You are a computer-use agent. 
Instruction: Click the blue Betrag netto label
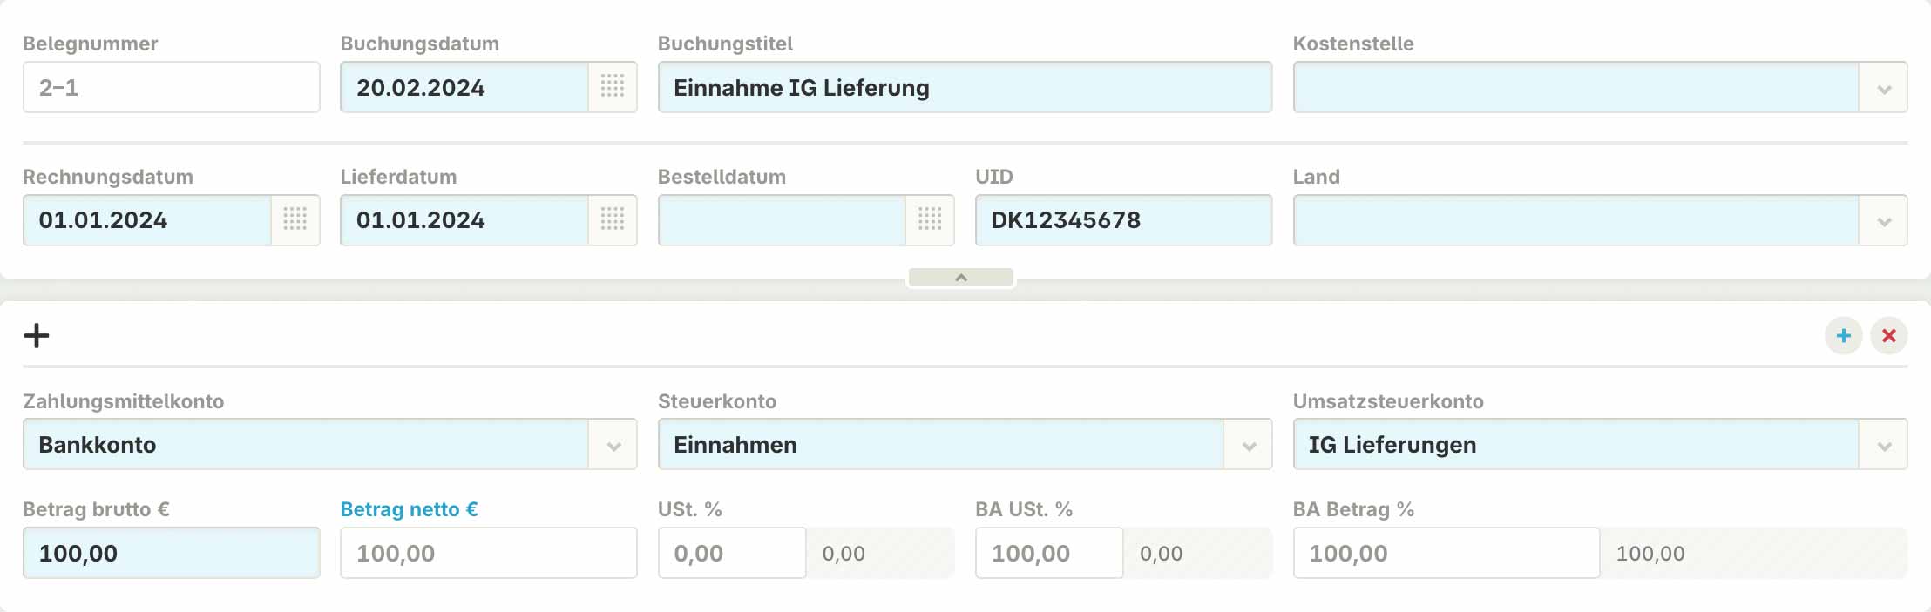click(407, 510)
